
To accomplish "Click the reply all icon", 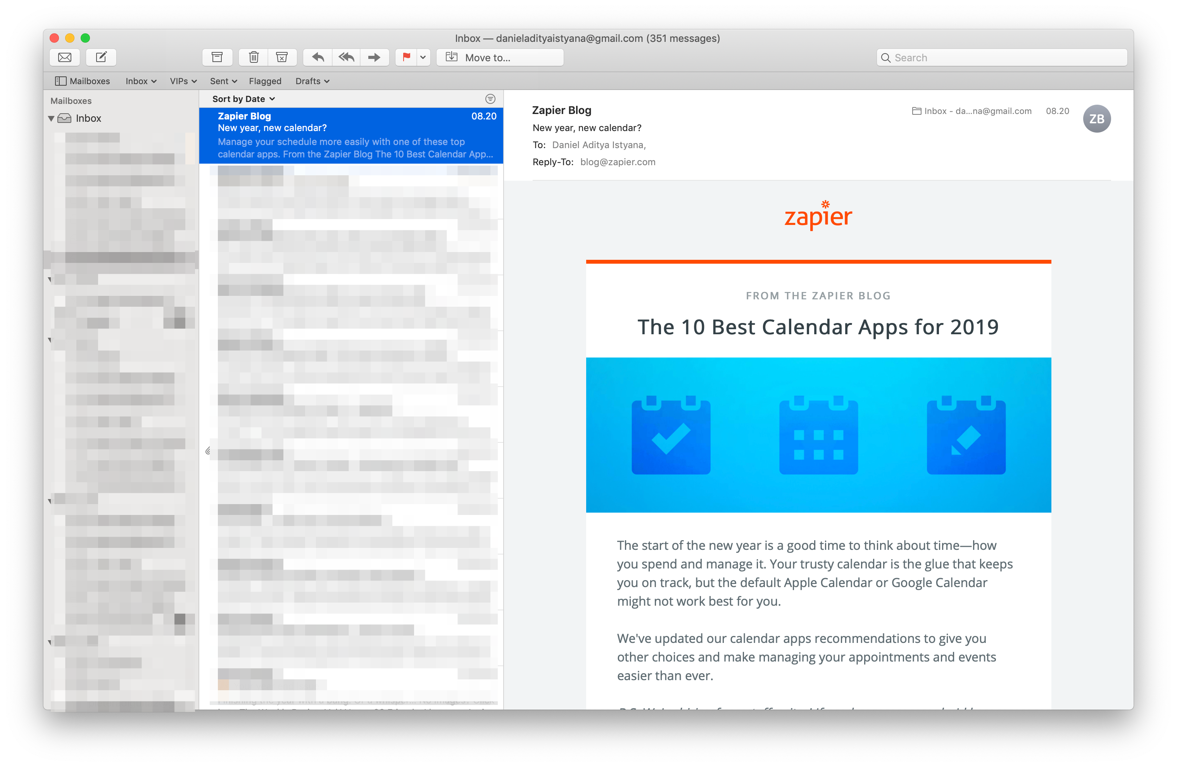I will coord(347,57).
